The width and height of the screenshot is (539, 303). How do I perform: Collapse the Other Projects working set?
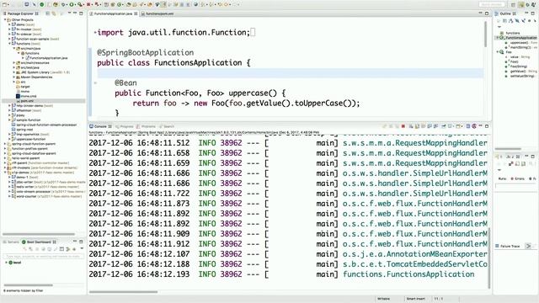coord(5,20)
